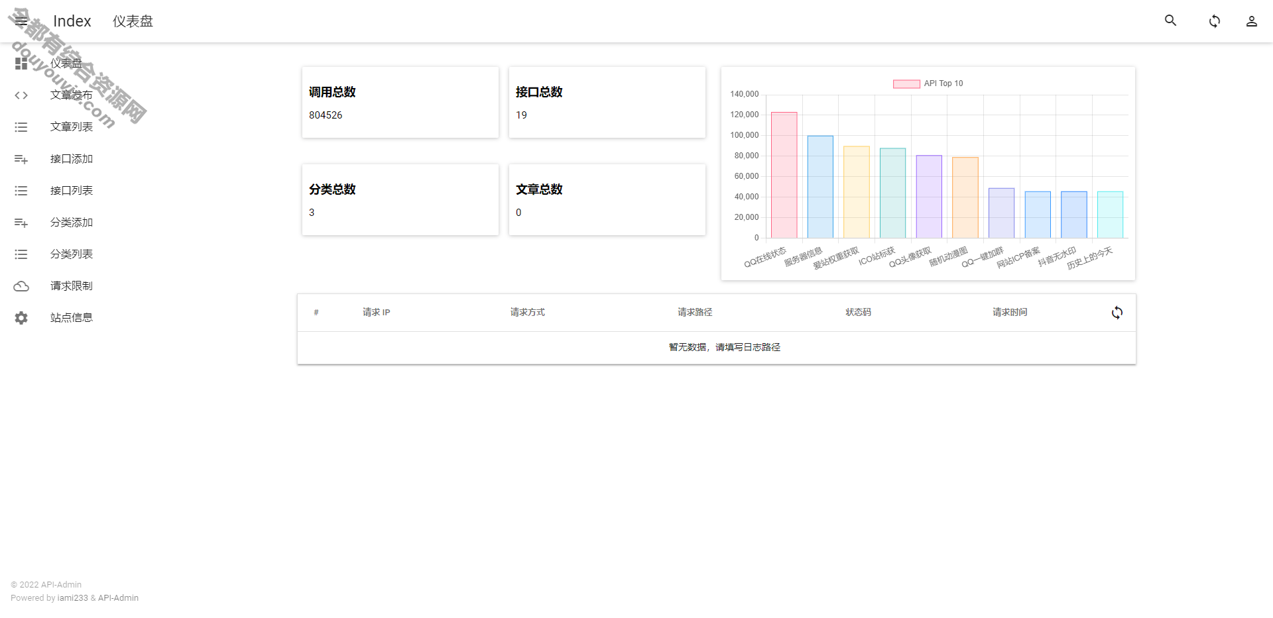1273x618 pixels.
Task: Click the 文章总数 card
Action: coord(607,200)
